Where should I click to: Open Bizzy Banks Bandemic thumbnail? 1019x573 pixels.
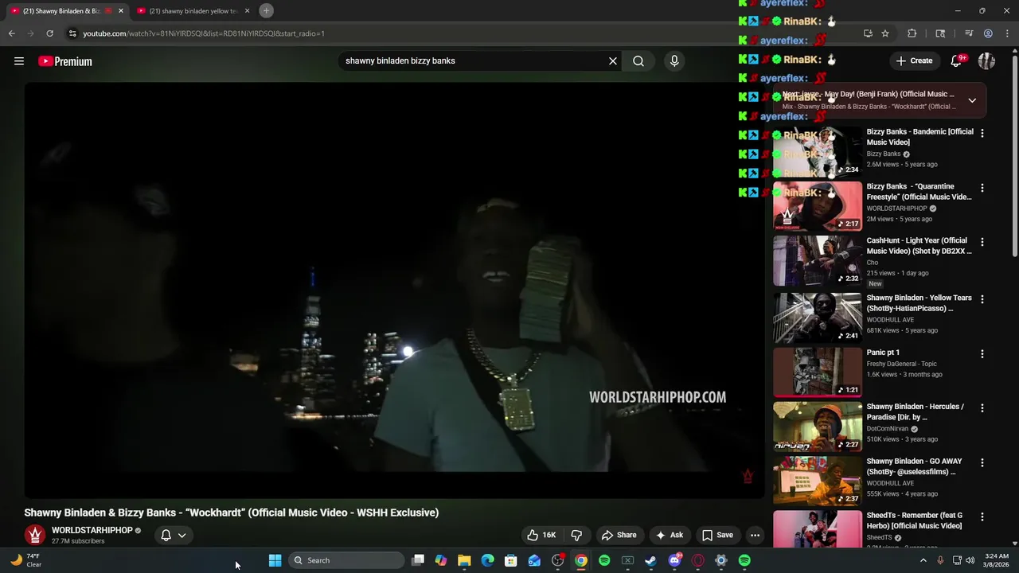pos(818,151)
